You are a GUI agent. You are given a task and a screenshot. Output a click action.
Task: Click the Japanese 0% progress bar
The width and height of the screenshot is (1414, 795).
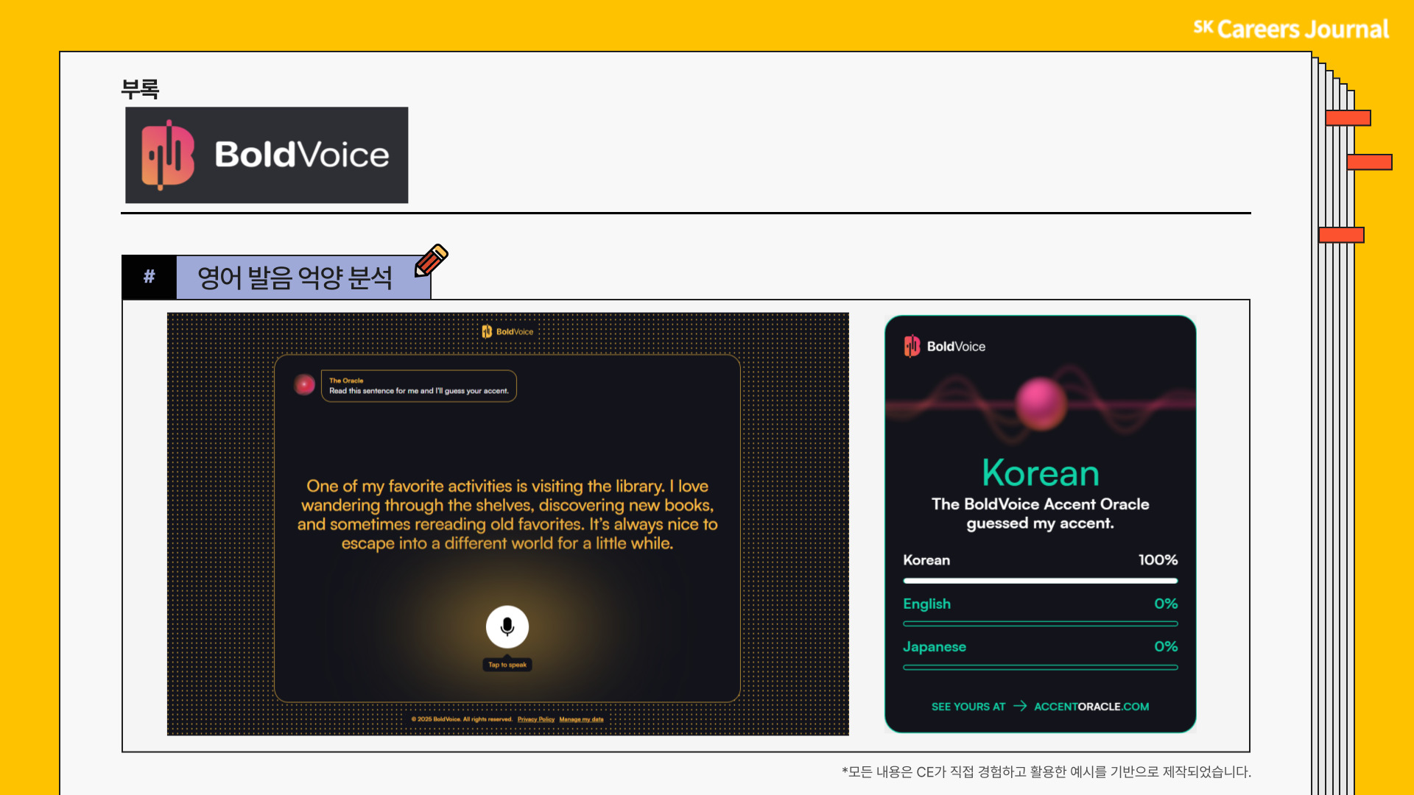click(x=1040, y=667)
